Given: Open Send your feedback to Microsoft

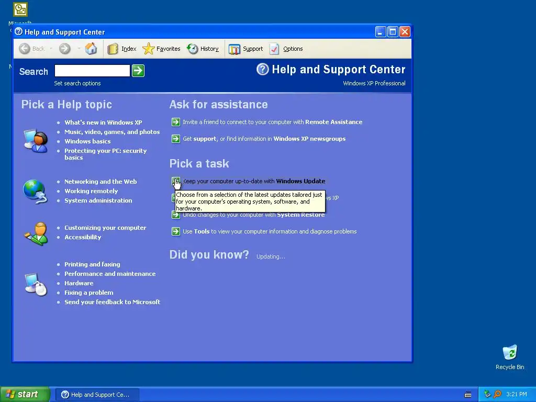Looking at the screenshot, I should coord(112,302).
